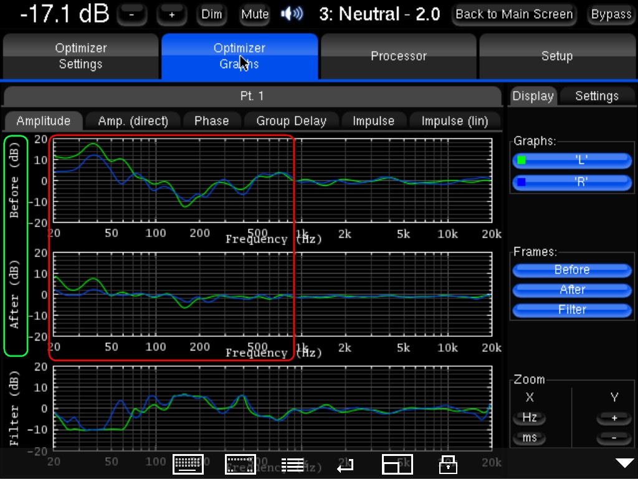Open the Impulse (lin) graph tab
This screenshot has width=638, height=479.
tap(455, 121)
